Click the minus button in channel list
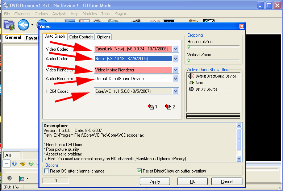 coord(6,163)
